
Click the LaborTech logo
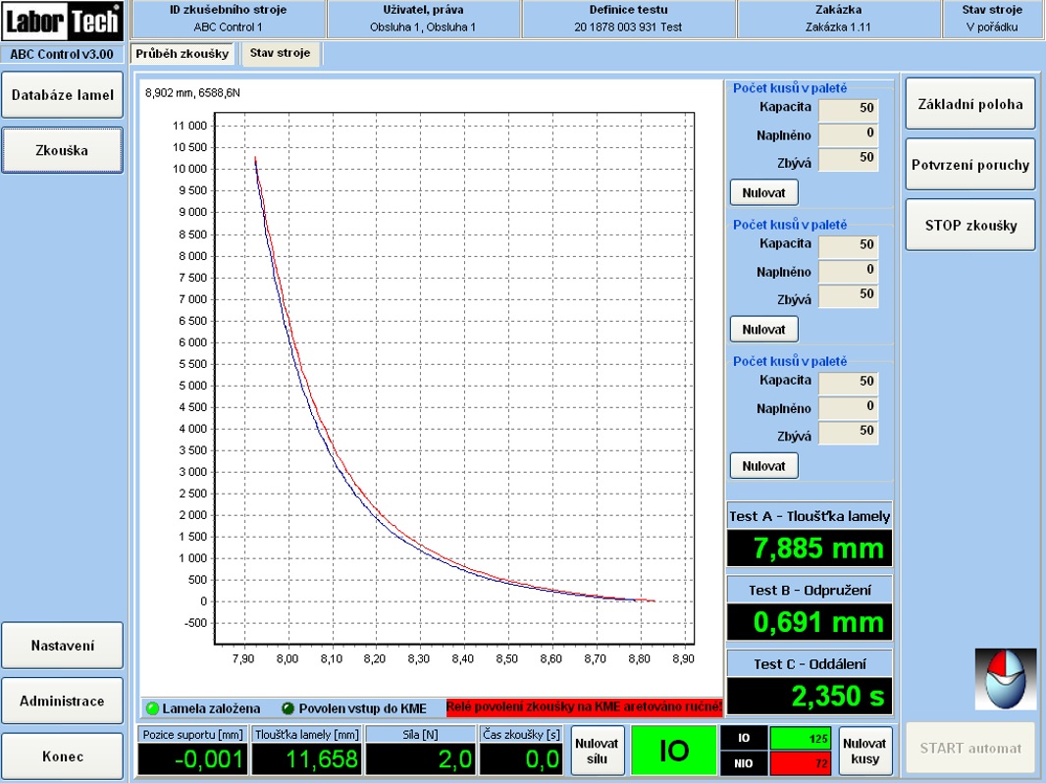[x=62, y=22]
